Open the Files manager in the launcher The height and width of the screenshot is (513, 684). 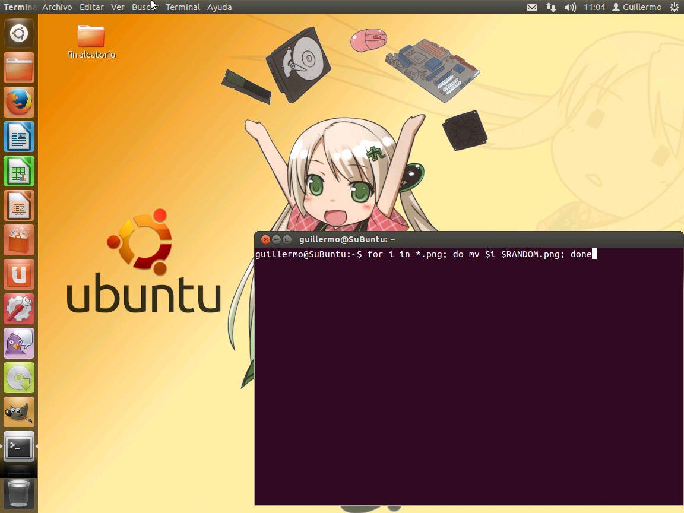tap(19, 68)
